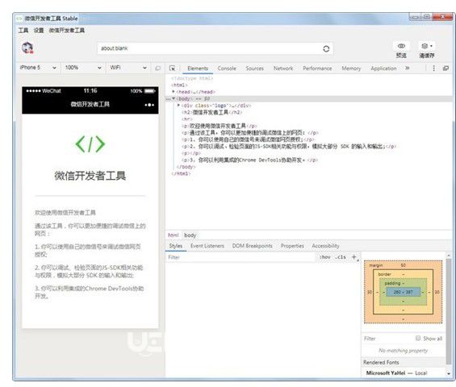Open the WiFi network dropdown
456x387 pixels.
[x=128, y=68]
